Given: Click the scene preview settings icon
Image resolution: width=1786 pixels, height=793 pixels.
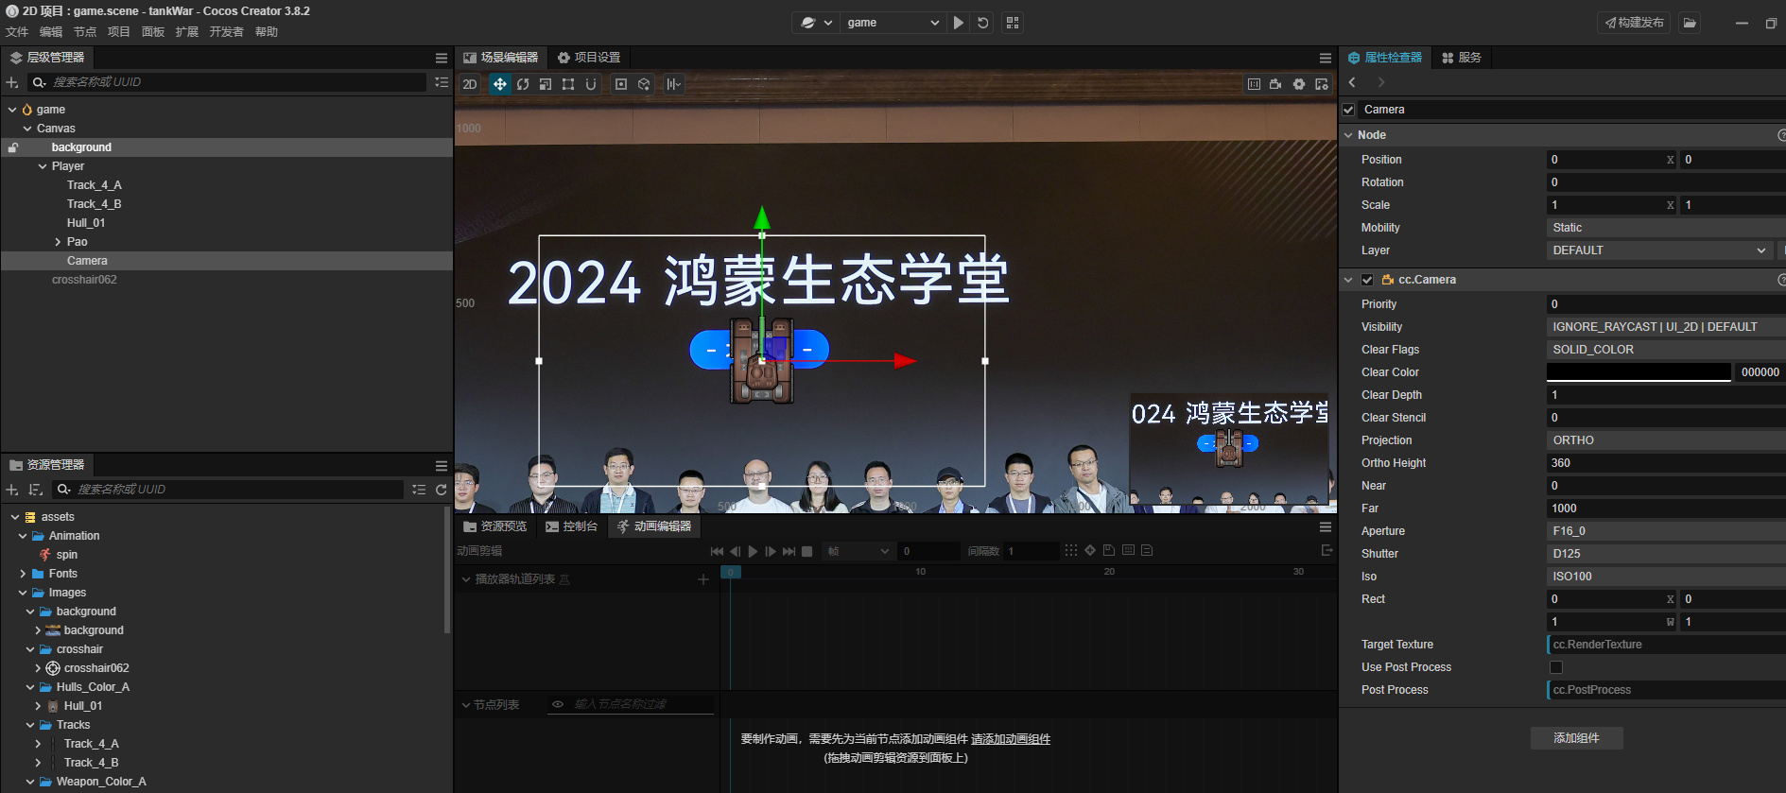Looking at the screenshot, I should [x=1322, y=84].
